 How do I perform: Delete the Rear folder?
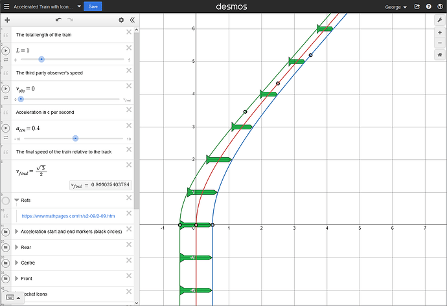click(129, 245)
